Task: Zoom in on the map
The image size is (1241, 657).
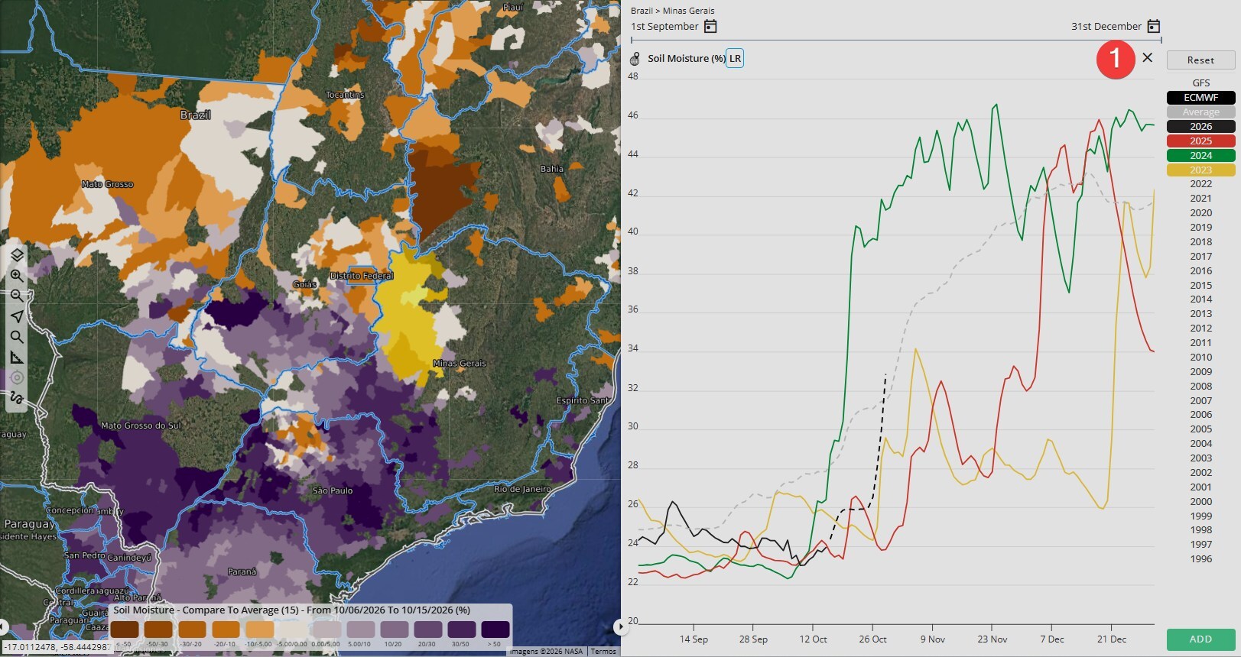Action: coord(17,275)
